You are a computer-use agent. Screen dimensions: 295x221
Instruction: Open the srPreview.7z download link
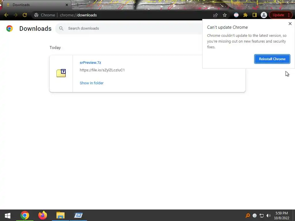(90, 62)
